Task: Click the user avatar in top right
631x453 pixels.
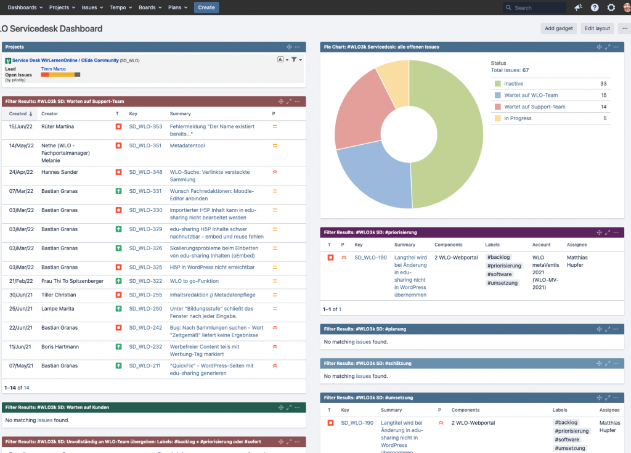Action: point(627,7)
